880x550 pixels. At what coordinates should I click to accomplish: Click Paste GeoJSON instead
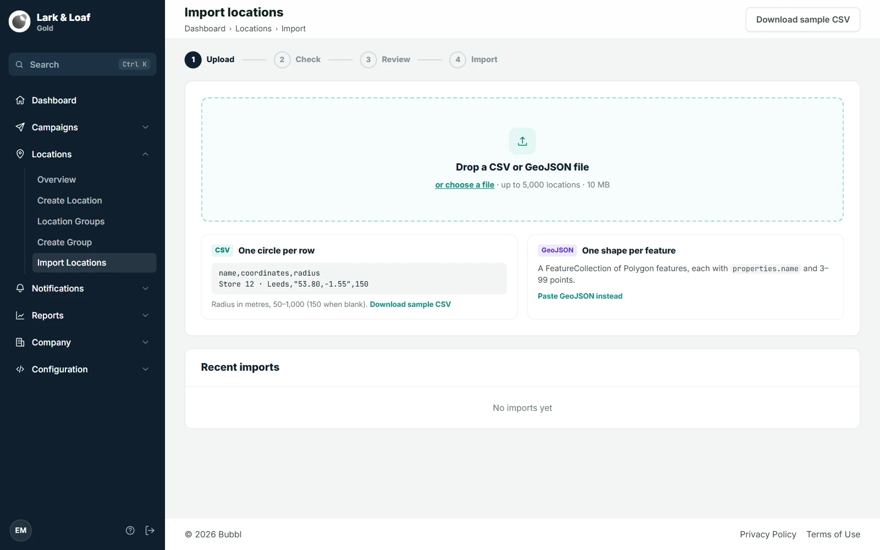[x=580, y=296]
